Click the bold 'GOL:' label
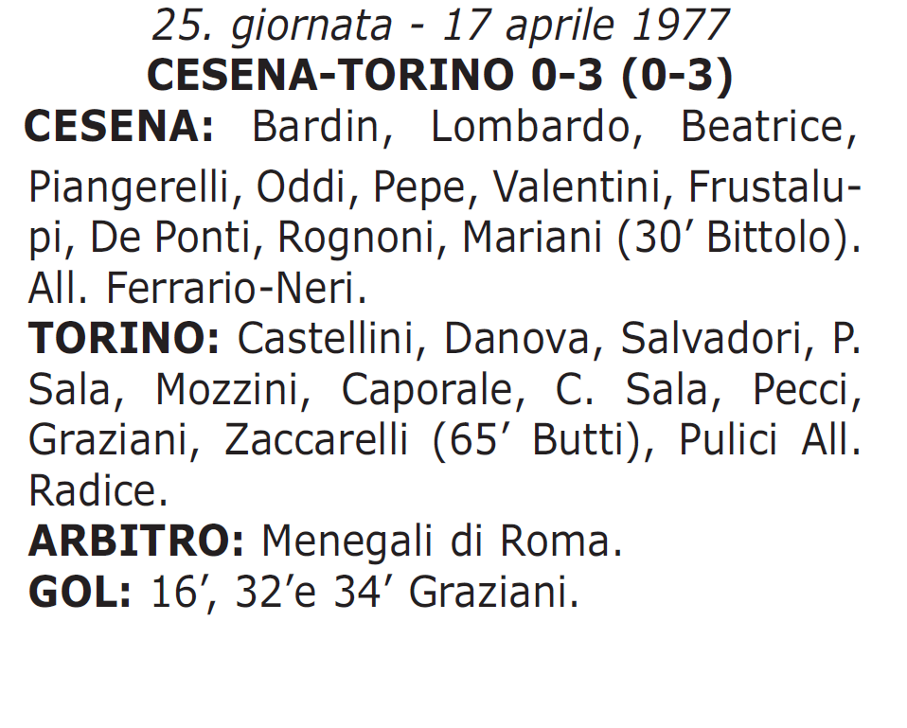This screenshot has height=728, width=907. point(80,592)
